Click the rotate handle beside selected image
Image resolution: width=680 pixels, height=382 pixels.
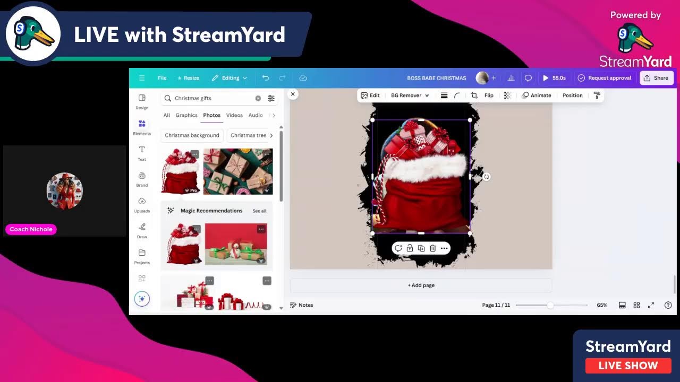pyautogui.click(x=486, y=177)
